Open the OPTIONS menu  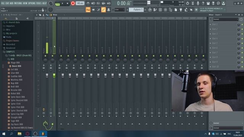[32, 3]
